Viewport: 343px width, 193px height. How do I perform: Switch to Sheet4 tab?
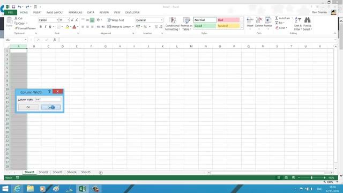pyautogui.click(x=72, y=172)
